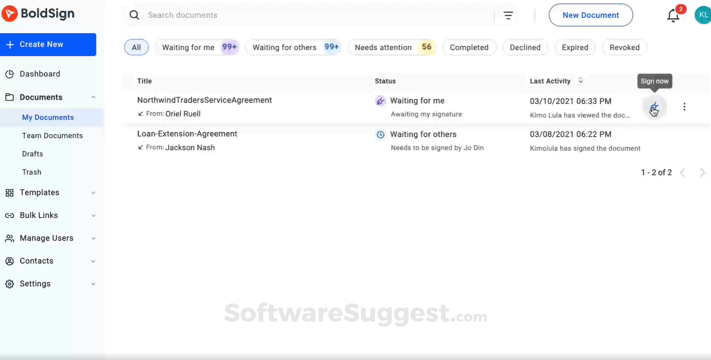This screenshot has height=360, width=711.
Task: Collapse the Documents section
Action: pyautogui.click(x=93, y=97)
